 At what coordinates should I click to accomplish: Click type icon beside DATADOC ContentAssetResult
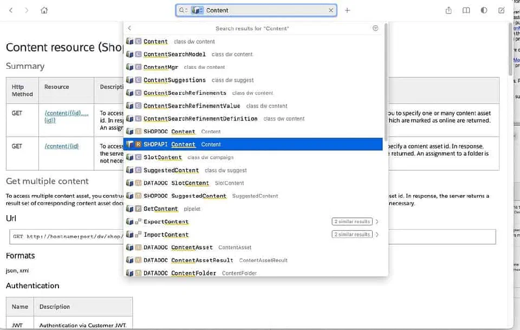tap(138, 260)
